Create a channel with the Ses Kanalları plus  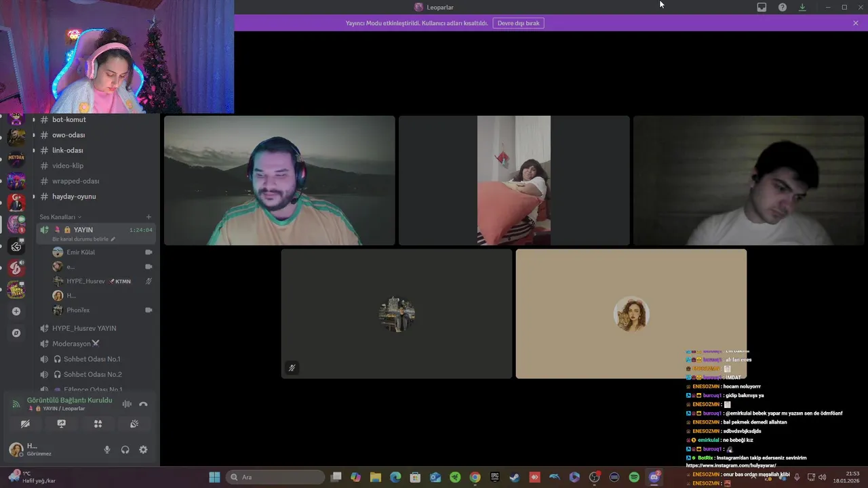149,217
